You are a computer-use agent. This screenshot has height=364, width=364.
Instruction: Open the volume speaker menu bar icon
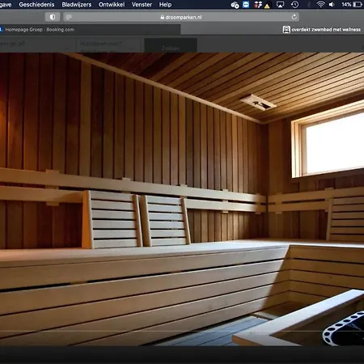click(x=332, y=5)
